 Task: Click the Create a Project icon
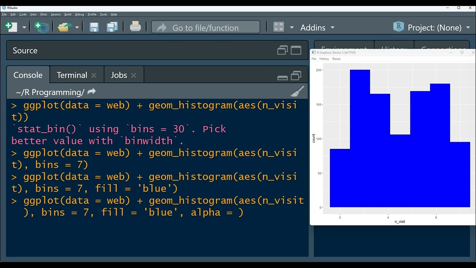(x=41, y=27)
